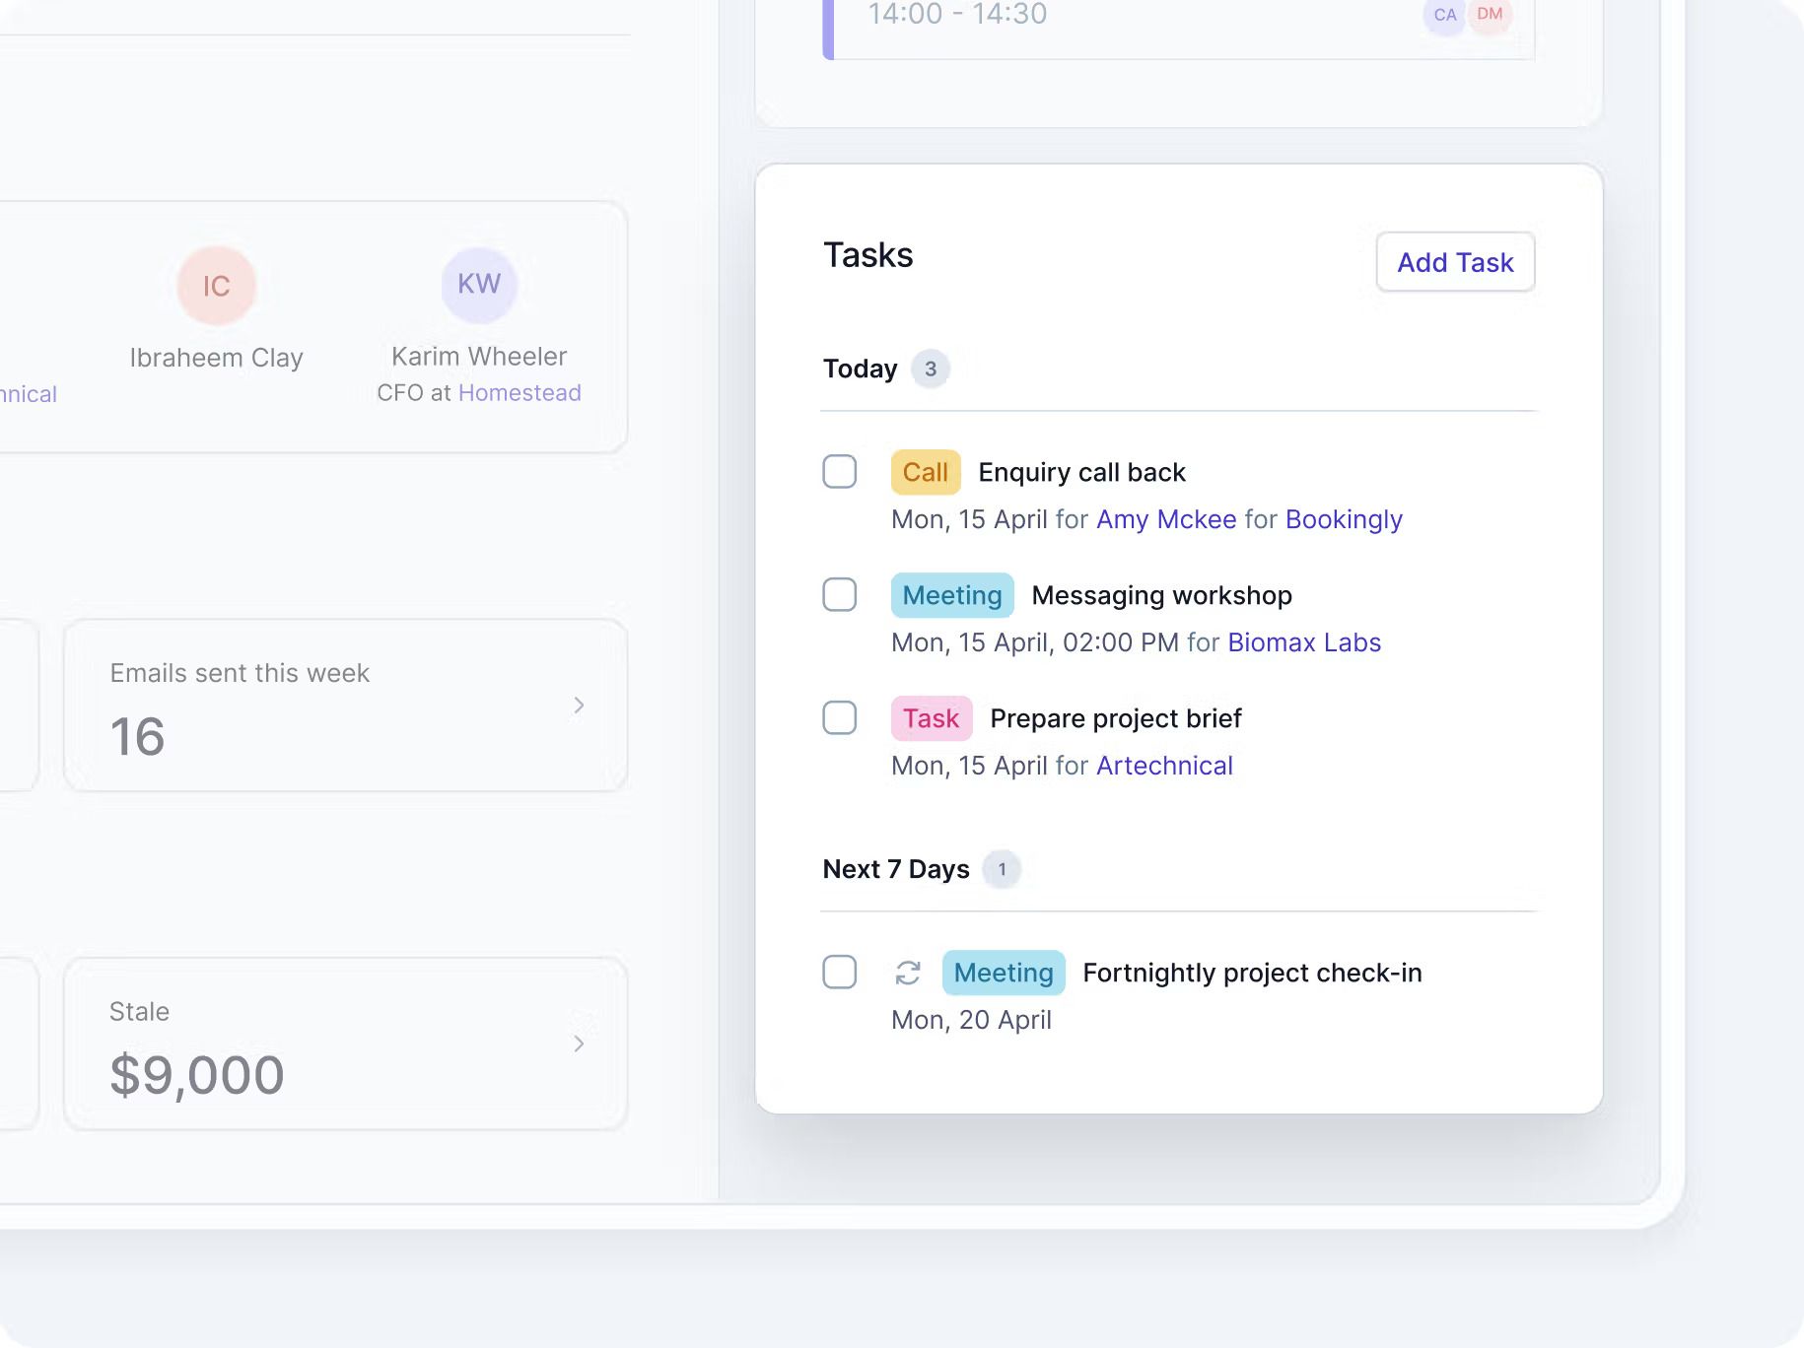Viewport: 1804px width, 1348px height.
Task: Click the CA attendee avatar
Action: pyautogui.click(x=1445, y=15)
